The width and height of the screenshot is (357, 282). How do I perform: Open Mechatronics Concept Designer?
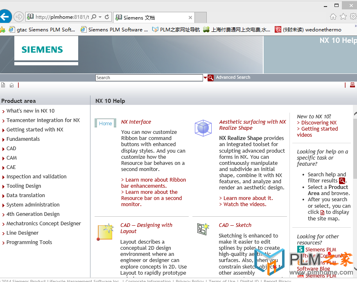pyautogui.click(x=44, y=224)
